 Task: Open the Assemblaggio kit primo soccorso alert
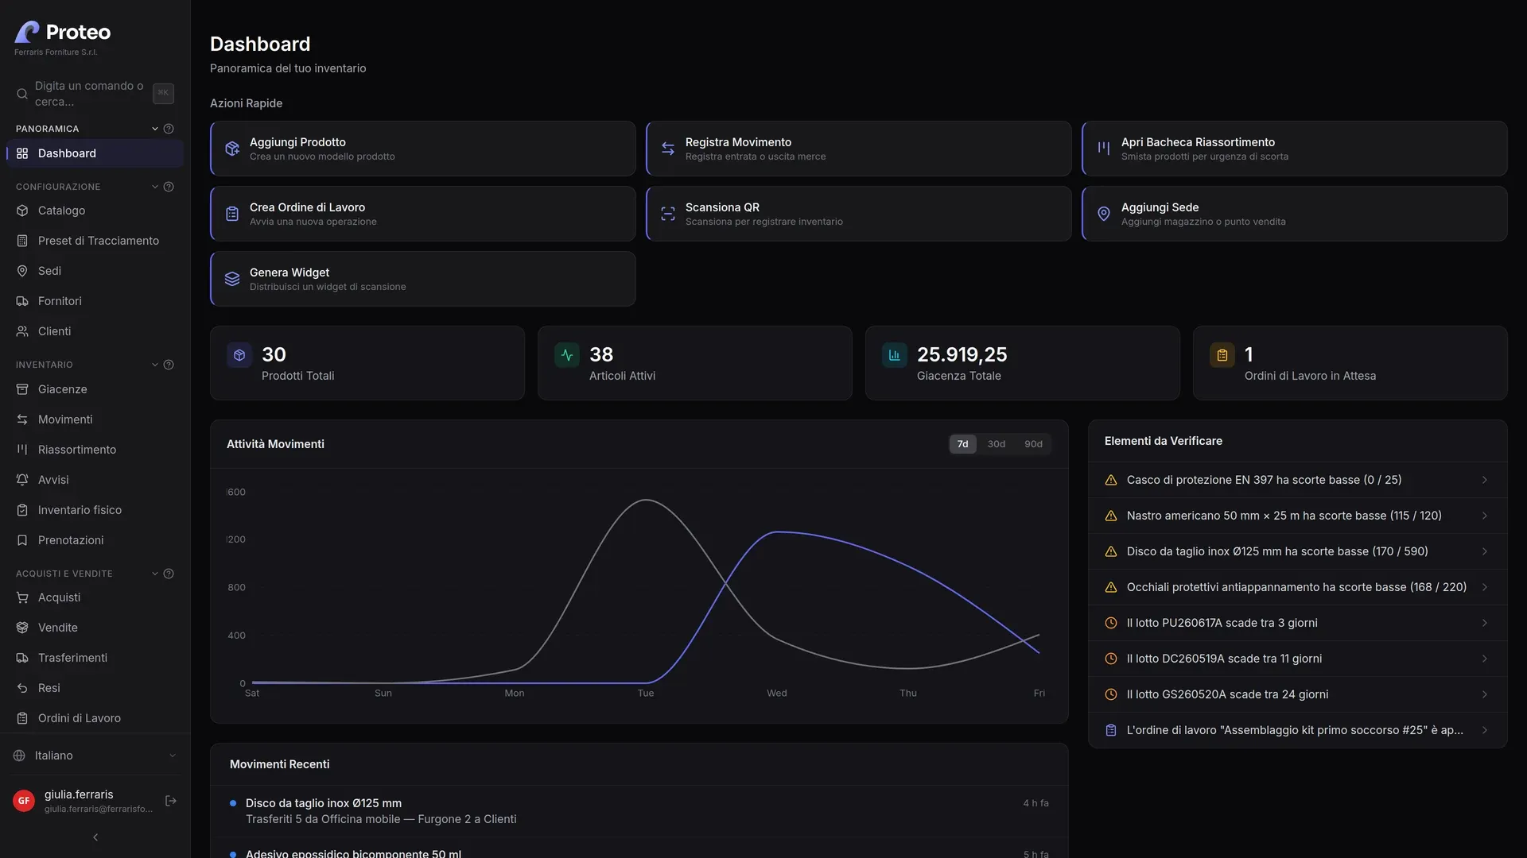point(1298,730)
